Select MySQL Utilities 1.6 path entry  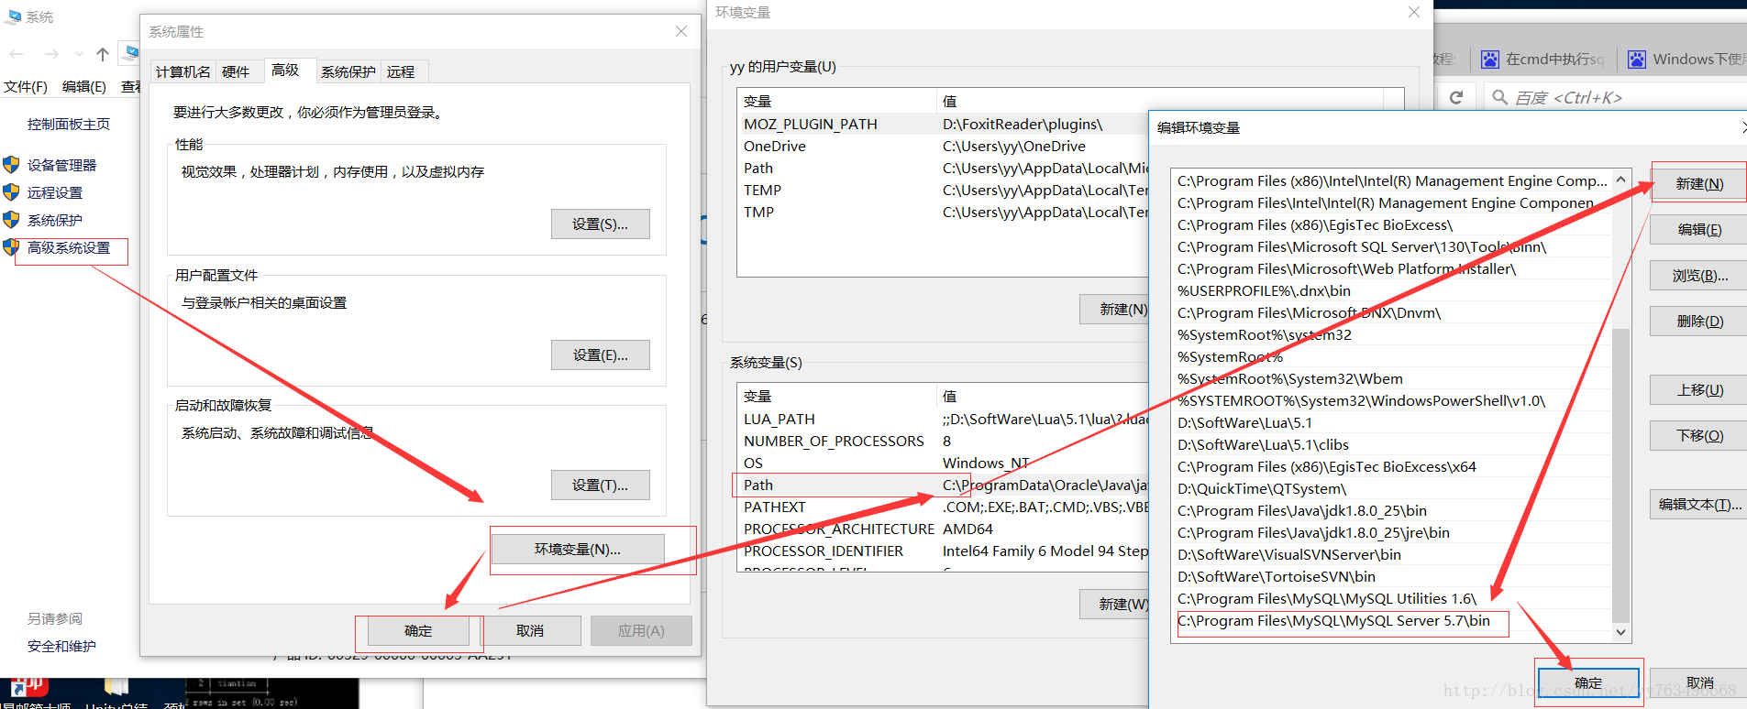point(1392,599)
